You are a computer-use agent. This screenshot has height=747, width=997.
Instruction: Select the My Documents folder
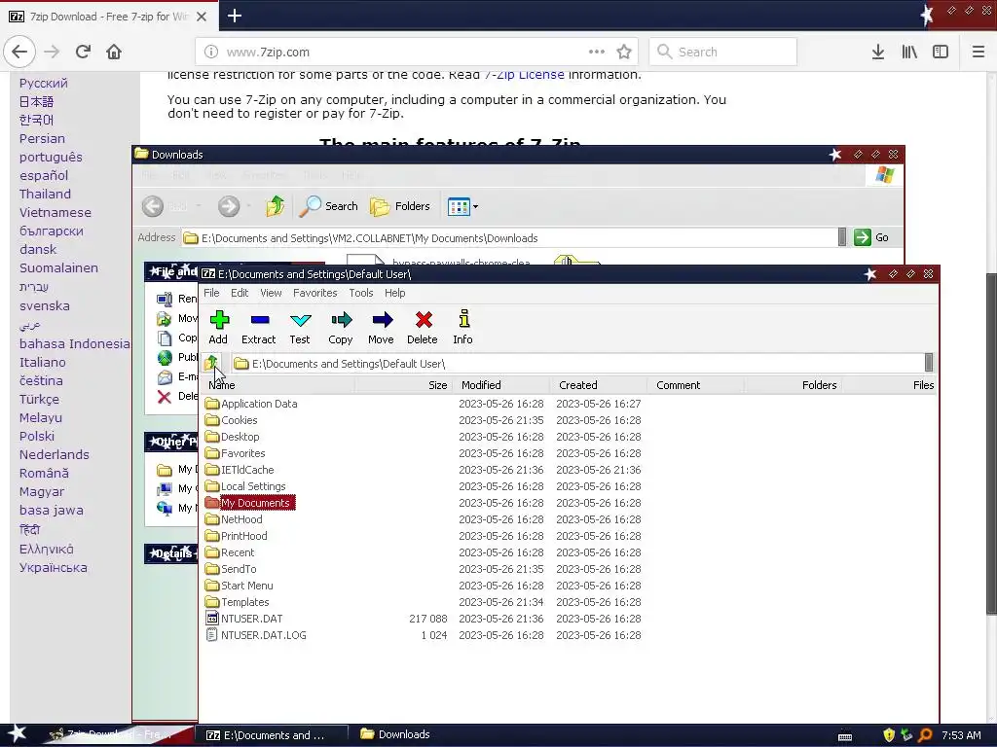click(x=249, y=503)
